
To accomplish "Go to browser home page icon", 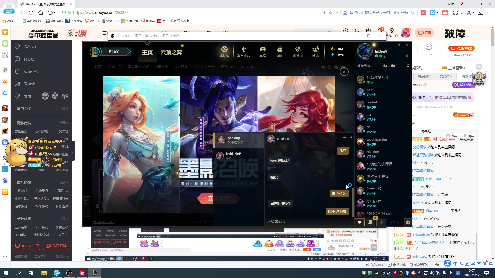I will (x=41, y=13).
